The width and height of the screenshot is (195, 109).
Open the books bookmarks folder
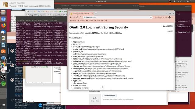(90, 21)
